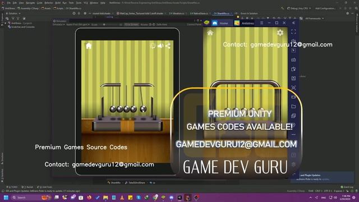359x202 pixels.
Task: Click BlueStacks fullscreen icon
Action: (293, 32)
